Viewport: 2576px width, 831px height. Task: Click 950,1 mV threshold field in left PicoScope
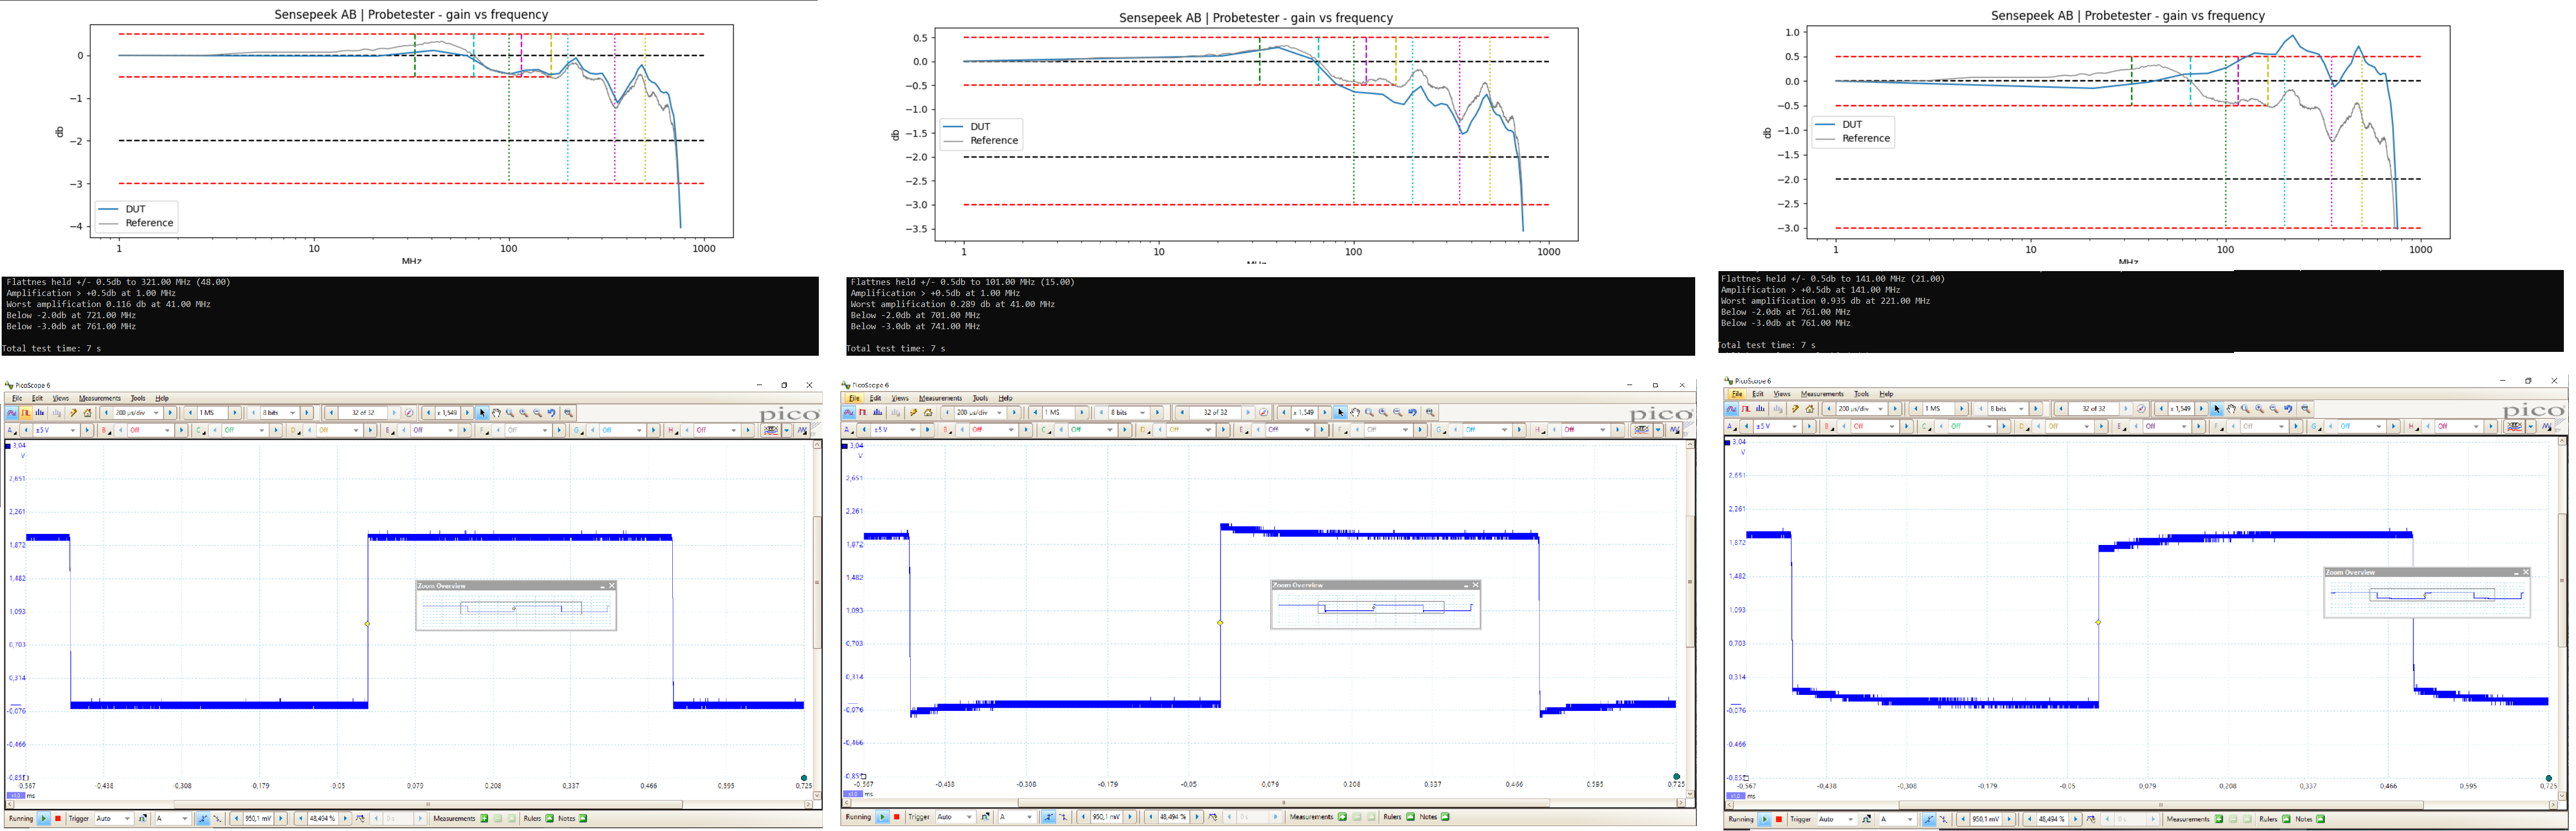(257, 819)
